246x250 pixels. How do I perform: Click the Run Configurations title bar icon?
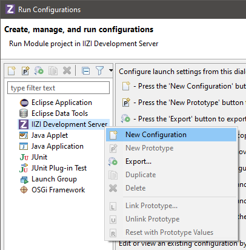10,9
